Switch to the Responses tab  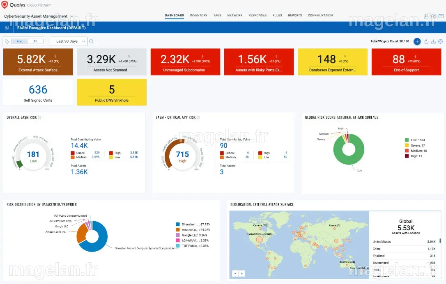click(x=257, y=15)
